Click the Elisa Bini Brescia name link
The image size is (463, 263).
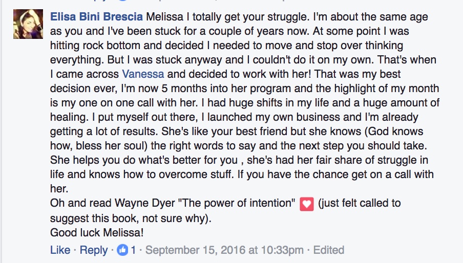pos(97,17)
